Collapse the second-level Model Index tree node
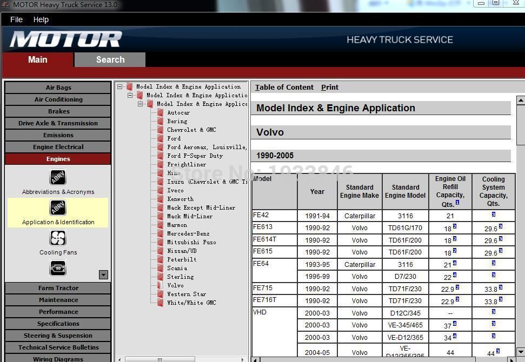Viewport: 525px width, 362px height. coord(130,95)
